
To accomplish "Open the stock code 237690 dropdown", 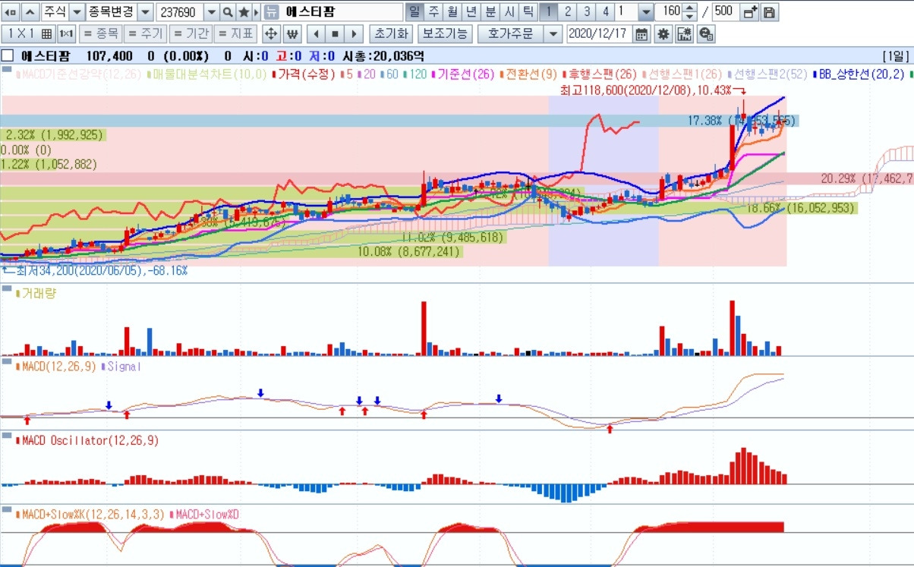I will point(211,12).
